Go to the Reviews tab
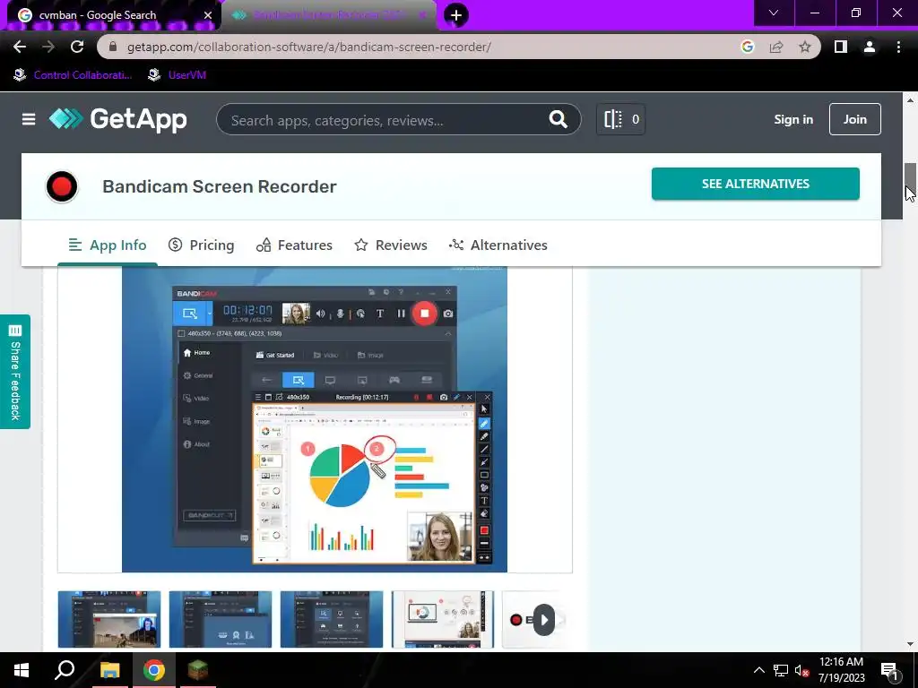Image resolution: width=918 pixels, height=688 pixels. 391,245
